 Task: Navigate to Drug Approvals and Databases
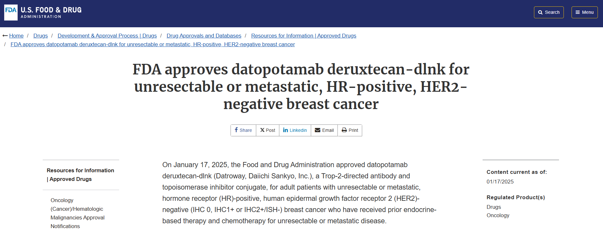point(204,36)
